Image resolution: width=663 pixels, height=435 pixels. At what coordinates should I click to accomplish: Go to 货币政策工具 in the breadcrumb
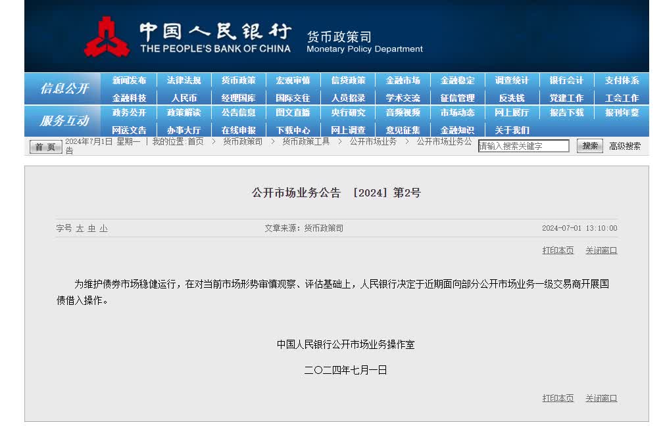click(306, 142)
